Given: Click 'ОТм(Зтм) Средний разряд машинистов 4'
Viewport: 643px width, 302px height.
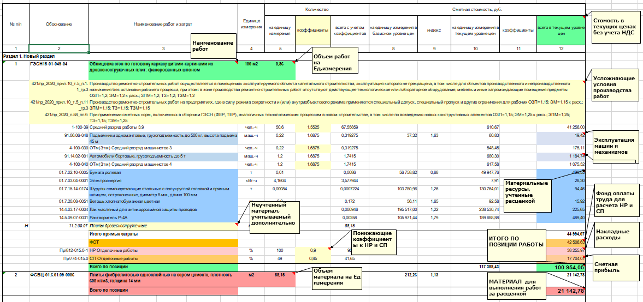Looking at the screenshot, I should [x=163, y=164].
